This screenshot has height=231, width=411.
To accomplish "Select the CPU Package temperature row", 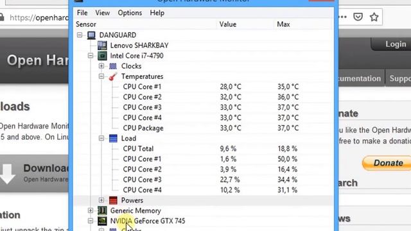I will [x=204, y=128].
